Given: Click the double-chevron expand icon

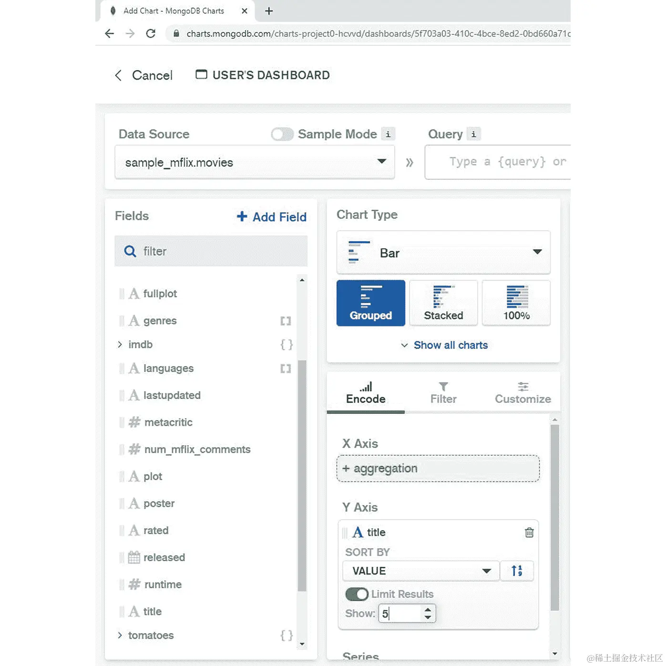Looking at the screenshot, I should 410,163.
